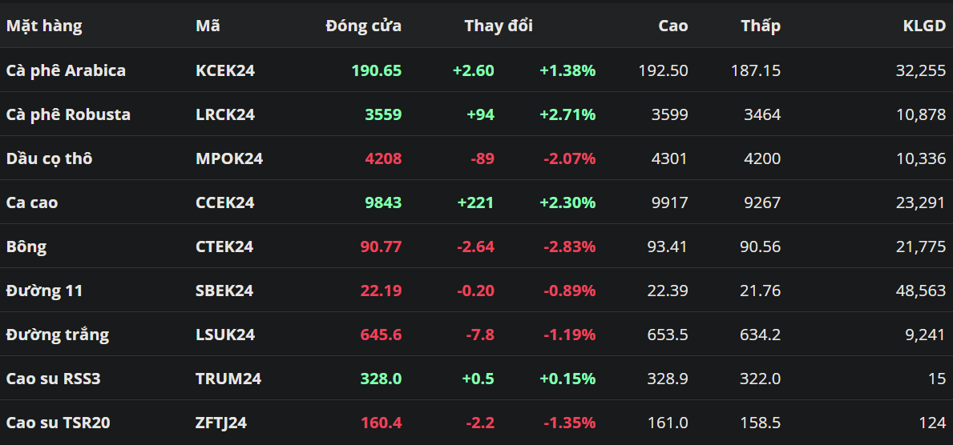Open the Cà phê Arabica row
This screenshot has height=445, width=953.
[x=66, y=70]
